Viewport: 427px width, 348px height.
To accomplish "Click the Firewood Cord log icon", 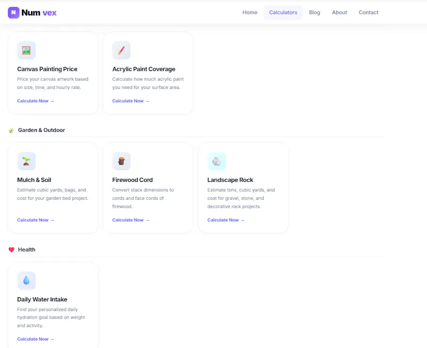I will [122, 161].
